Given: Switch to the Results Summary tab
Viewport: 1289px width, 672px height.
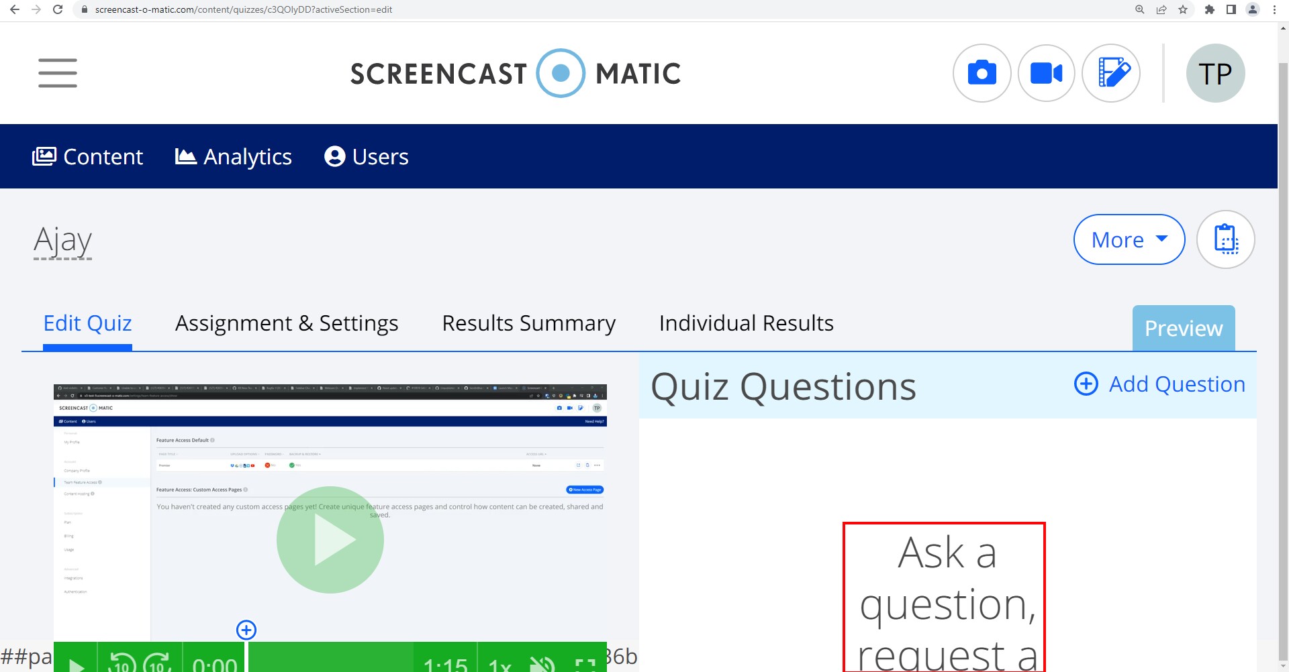Looking at the screenshot, I should [x=528, y=323].
